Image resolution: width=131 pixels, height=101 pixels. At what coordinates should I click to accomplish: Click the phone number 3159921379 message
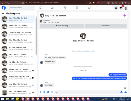pyautogui.click(x=49, y=85)
